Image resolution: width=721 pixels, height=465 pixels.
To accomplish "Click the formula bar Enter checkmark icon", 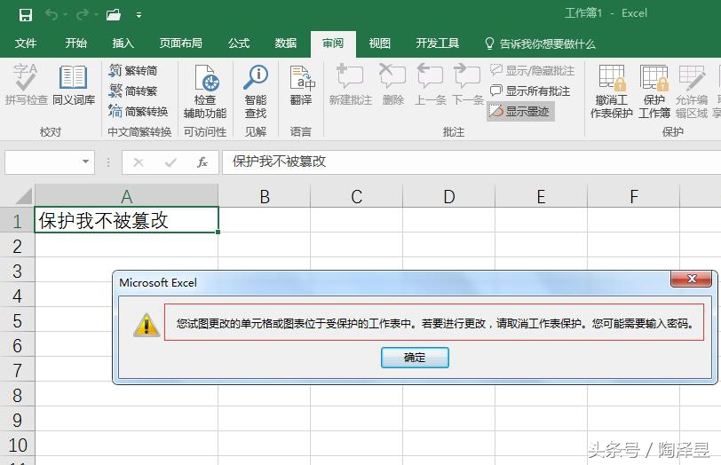I will pos(170,162).
